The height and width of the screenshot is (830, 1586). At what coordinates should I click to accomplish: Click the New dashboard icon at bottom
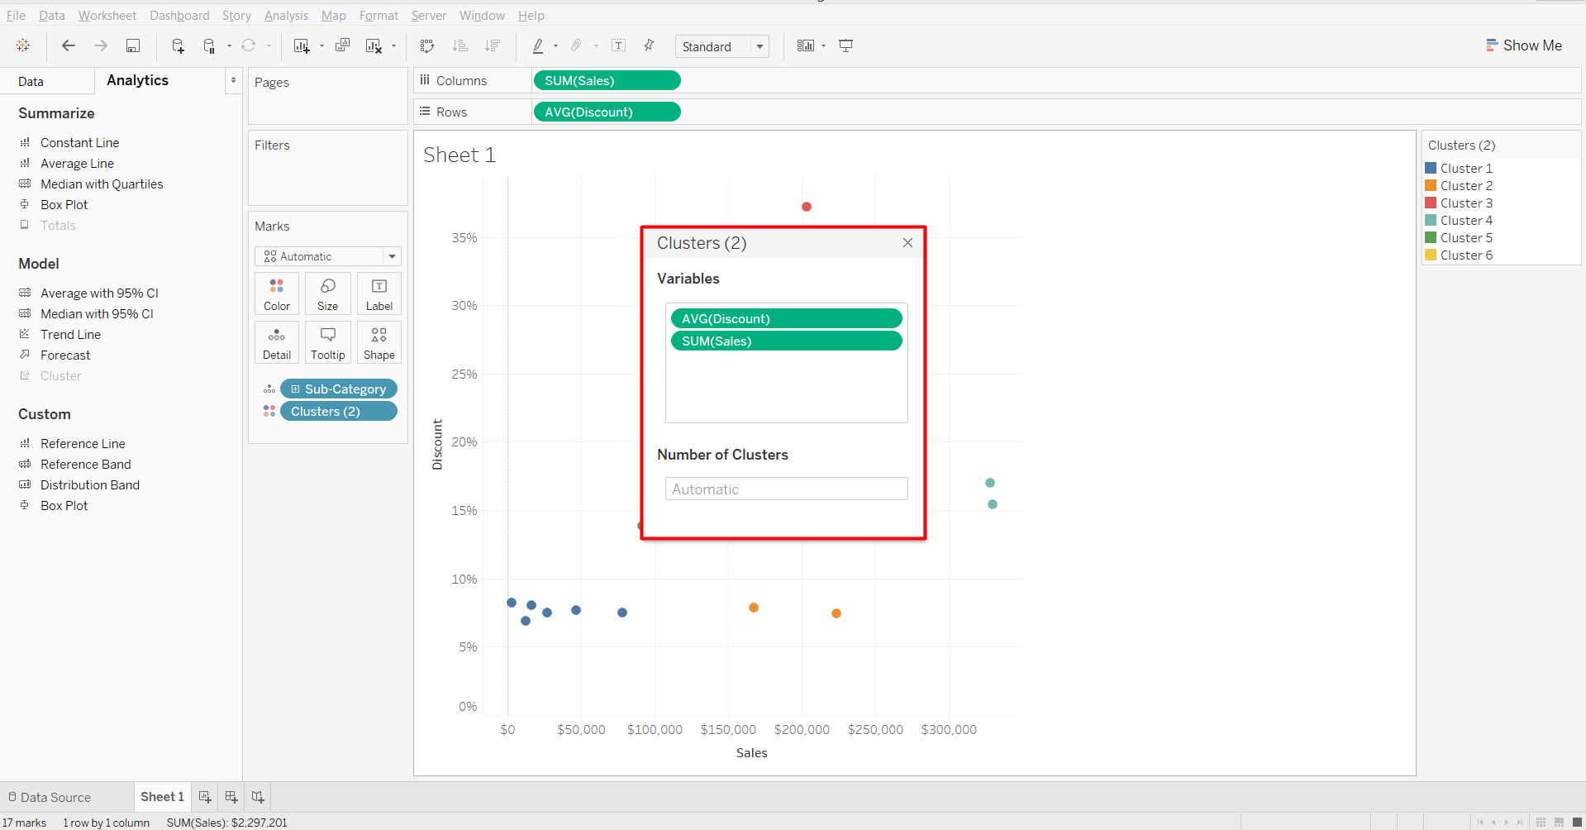[231, 797]
